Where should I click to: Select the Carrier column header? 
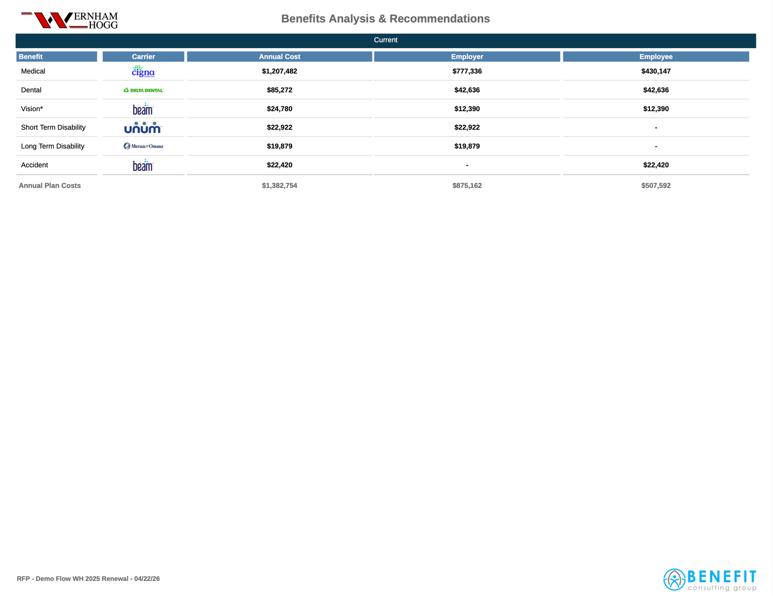point(143,57)
